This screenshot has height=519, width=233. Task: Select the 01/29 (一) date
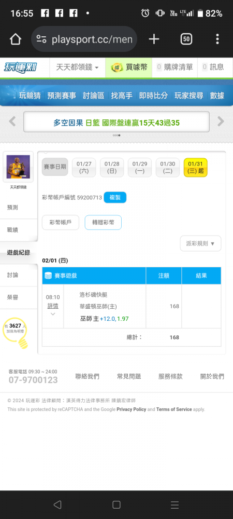(x=140, y=168)
